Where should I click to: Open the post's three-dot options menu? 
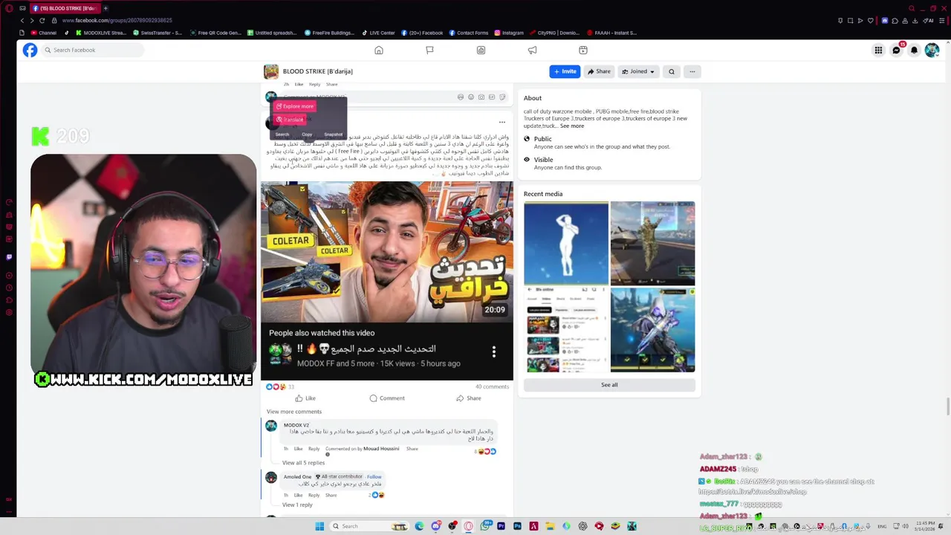(x=502, y=122)
